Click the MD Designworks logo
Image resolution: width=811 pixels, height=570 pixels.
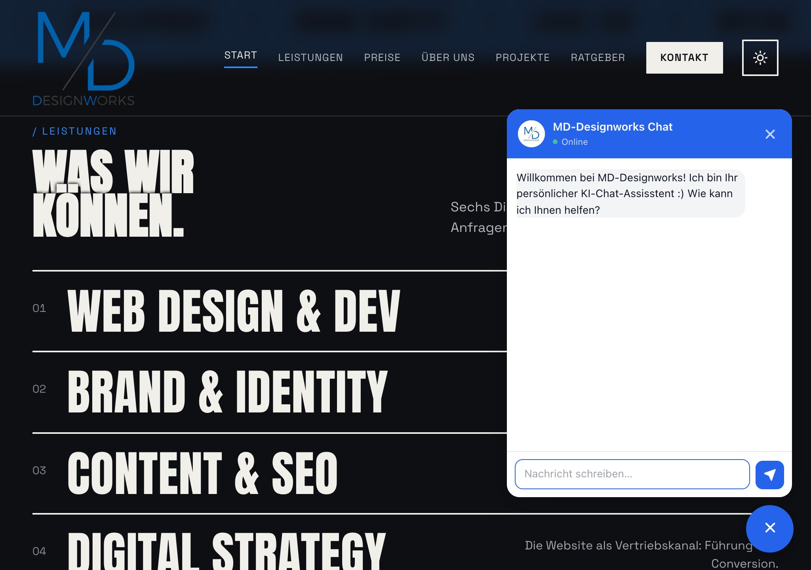(84, 59)
